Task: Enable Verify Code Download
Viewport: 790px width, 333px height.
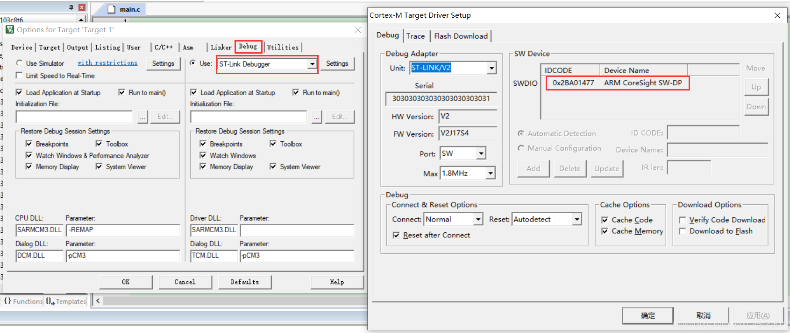Action: [x=683, y=220]
